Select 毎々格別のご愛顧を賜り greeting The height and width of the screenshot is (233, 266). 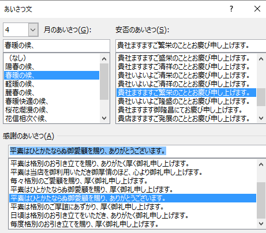(133, 181)
